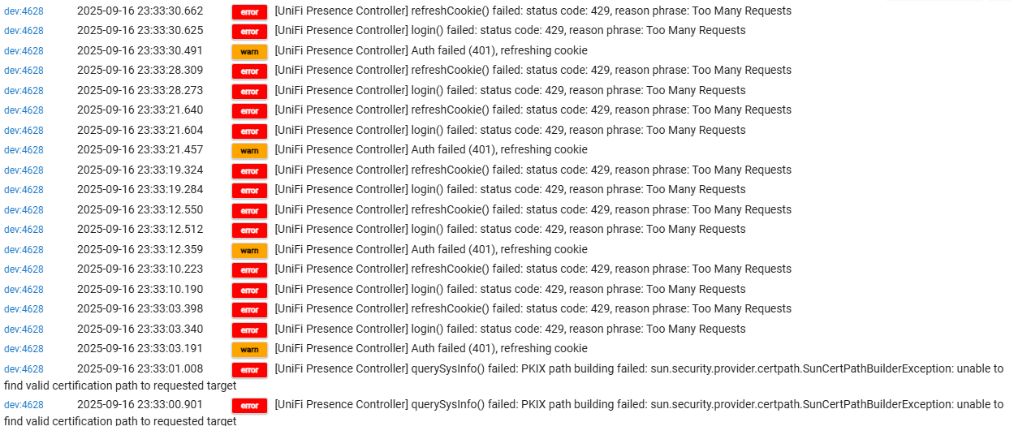The image size is (1014, 435).
Task: Click warn badge on 23:33:30.491 entry
Action: [249, 51]
